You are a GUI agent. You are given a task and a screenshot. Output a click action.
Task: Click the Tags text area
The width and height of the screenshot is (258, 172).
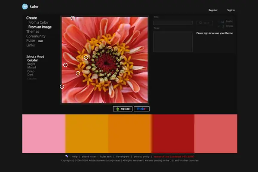click(173, 42)
